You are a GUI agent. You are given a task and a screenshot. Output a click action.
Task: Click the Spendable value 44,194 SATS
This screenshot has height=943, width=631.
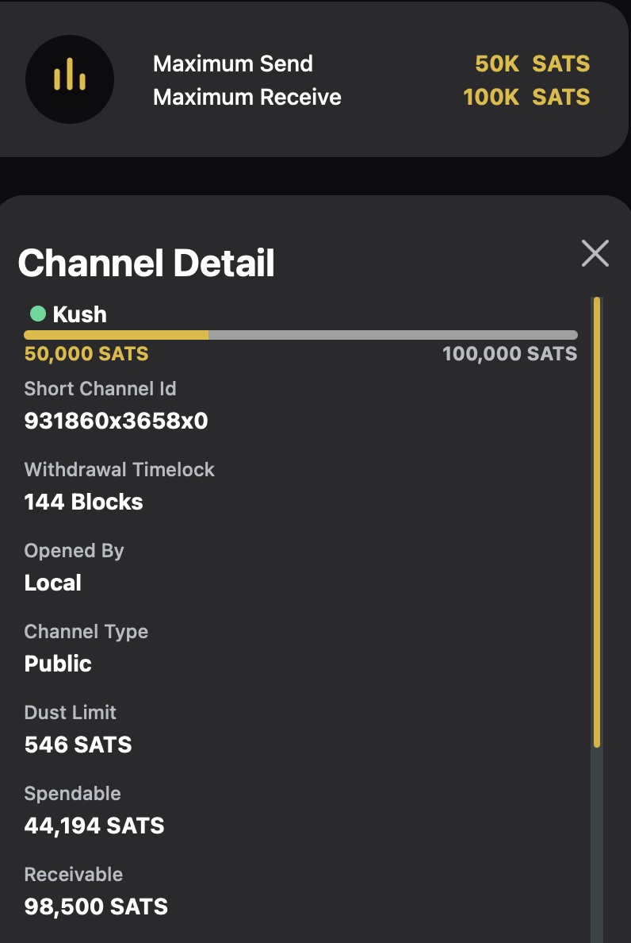tap(94, 826)
